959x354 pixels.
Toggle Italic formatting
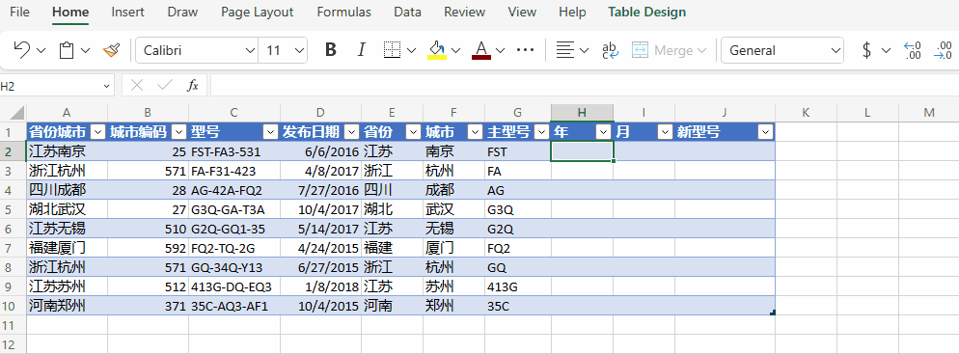point(361,50)
